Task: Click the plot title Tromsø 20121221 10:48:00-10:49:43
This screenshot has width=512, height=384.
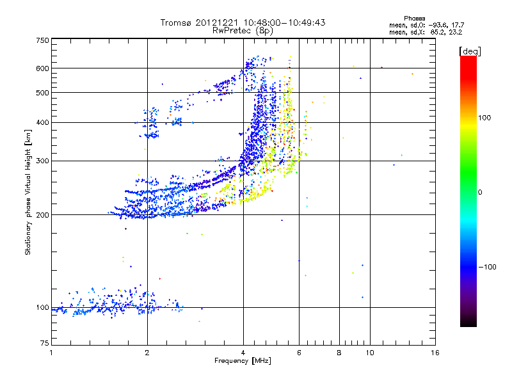Action: click(243, 22)
